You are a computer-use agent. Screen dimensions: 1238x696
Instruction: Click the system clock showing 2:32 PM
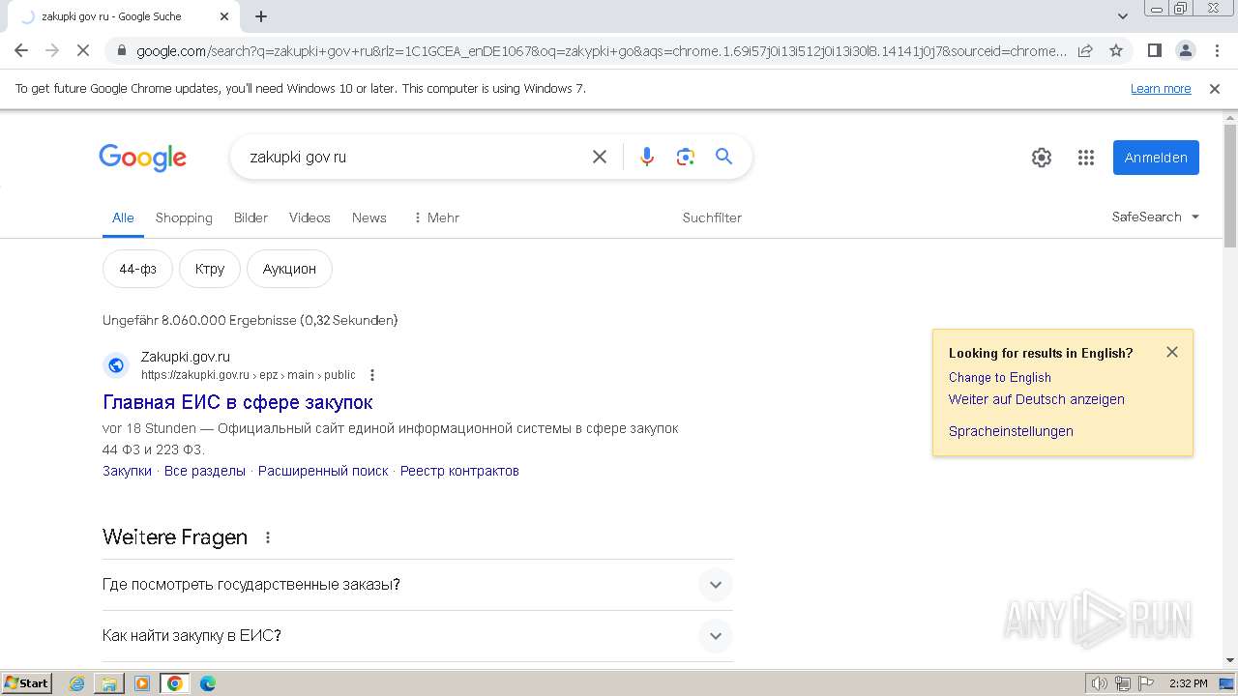coord(1188,683)
